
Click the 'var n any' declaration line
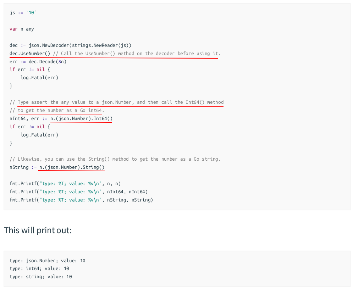pyautogui.click(x=22, y=29)
